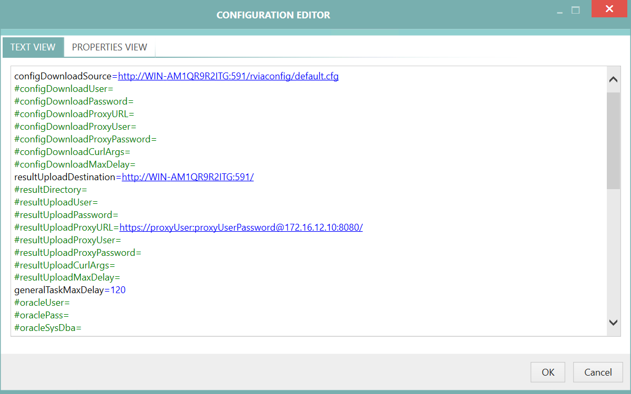Switch to the PROPERTIES VIEW tab
The image size is (631, 394).
pos(109,47)
